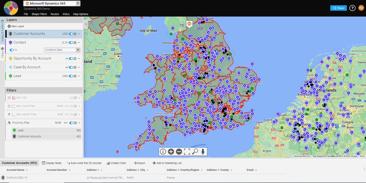
Task: Open the Shape Filters menu
Action: click(x=40, y=14)
